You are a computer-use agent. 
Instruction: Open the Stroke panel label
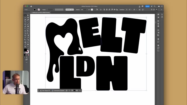44,10
